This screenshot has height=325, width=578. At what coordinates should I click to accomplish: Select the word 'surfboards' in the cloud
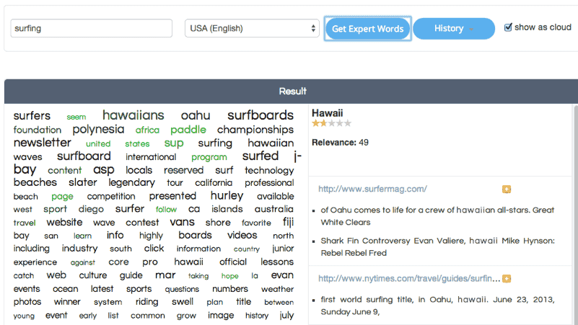[x=260, y=115]
